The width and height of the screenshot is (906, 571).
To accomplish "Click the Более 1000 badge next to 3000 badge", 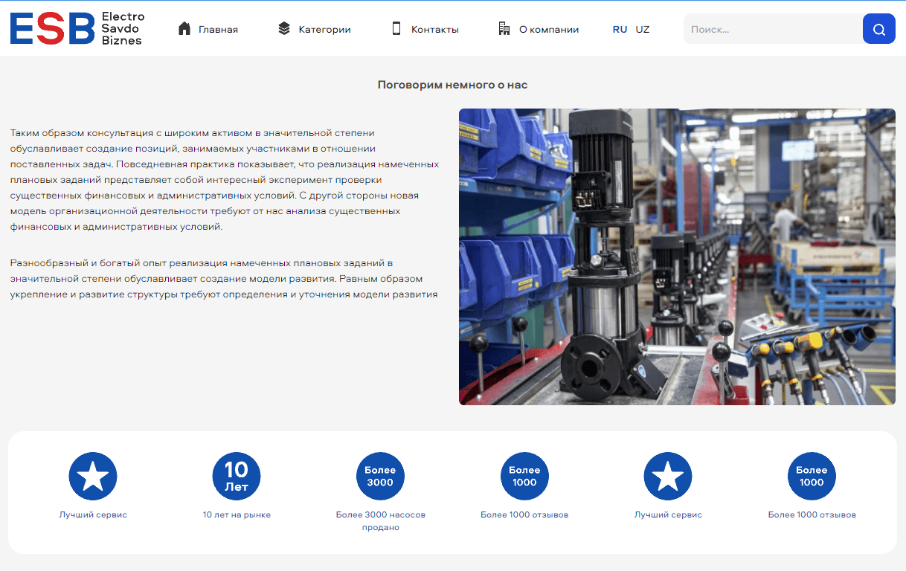I will 524,476.
